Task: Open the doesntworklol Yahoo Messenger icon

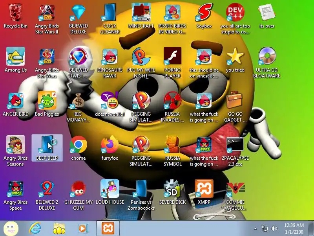Action: tap(110, 104)
